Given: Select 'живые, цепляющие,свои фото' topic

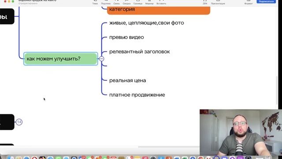Looking at the screenshot, I should [x=147, y=23].
